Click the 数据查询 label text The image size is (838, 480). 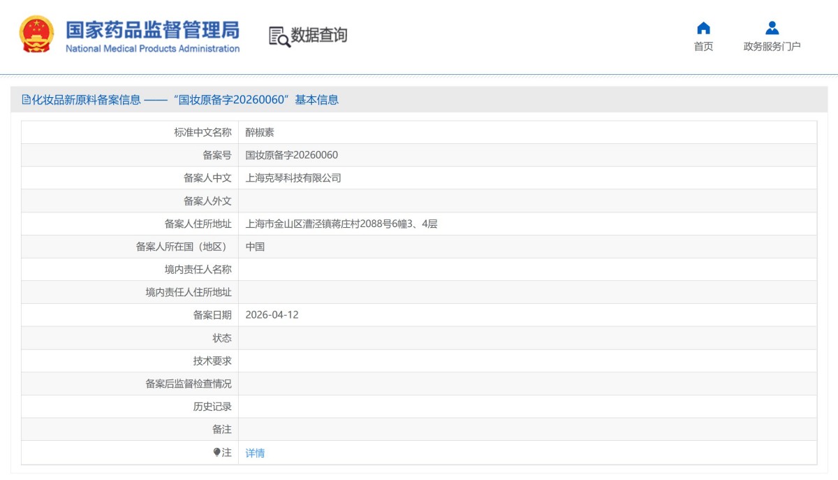click(x=319, y=36)
